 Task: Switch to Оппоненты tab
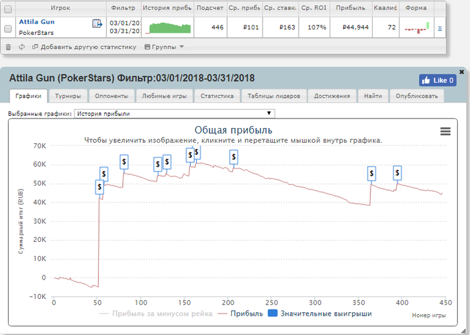[x=111, y=96]
